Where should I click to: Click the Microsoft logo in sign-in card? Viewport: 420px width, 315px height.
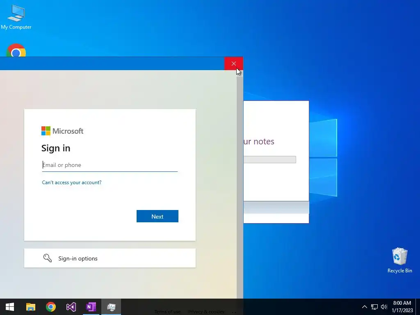[62, 131]
